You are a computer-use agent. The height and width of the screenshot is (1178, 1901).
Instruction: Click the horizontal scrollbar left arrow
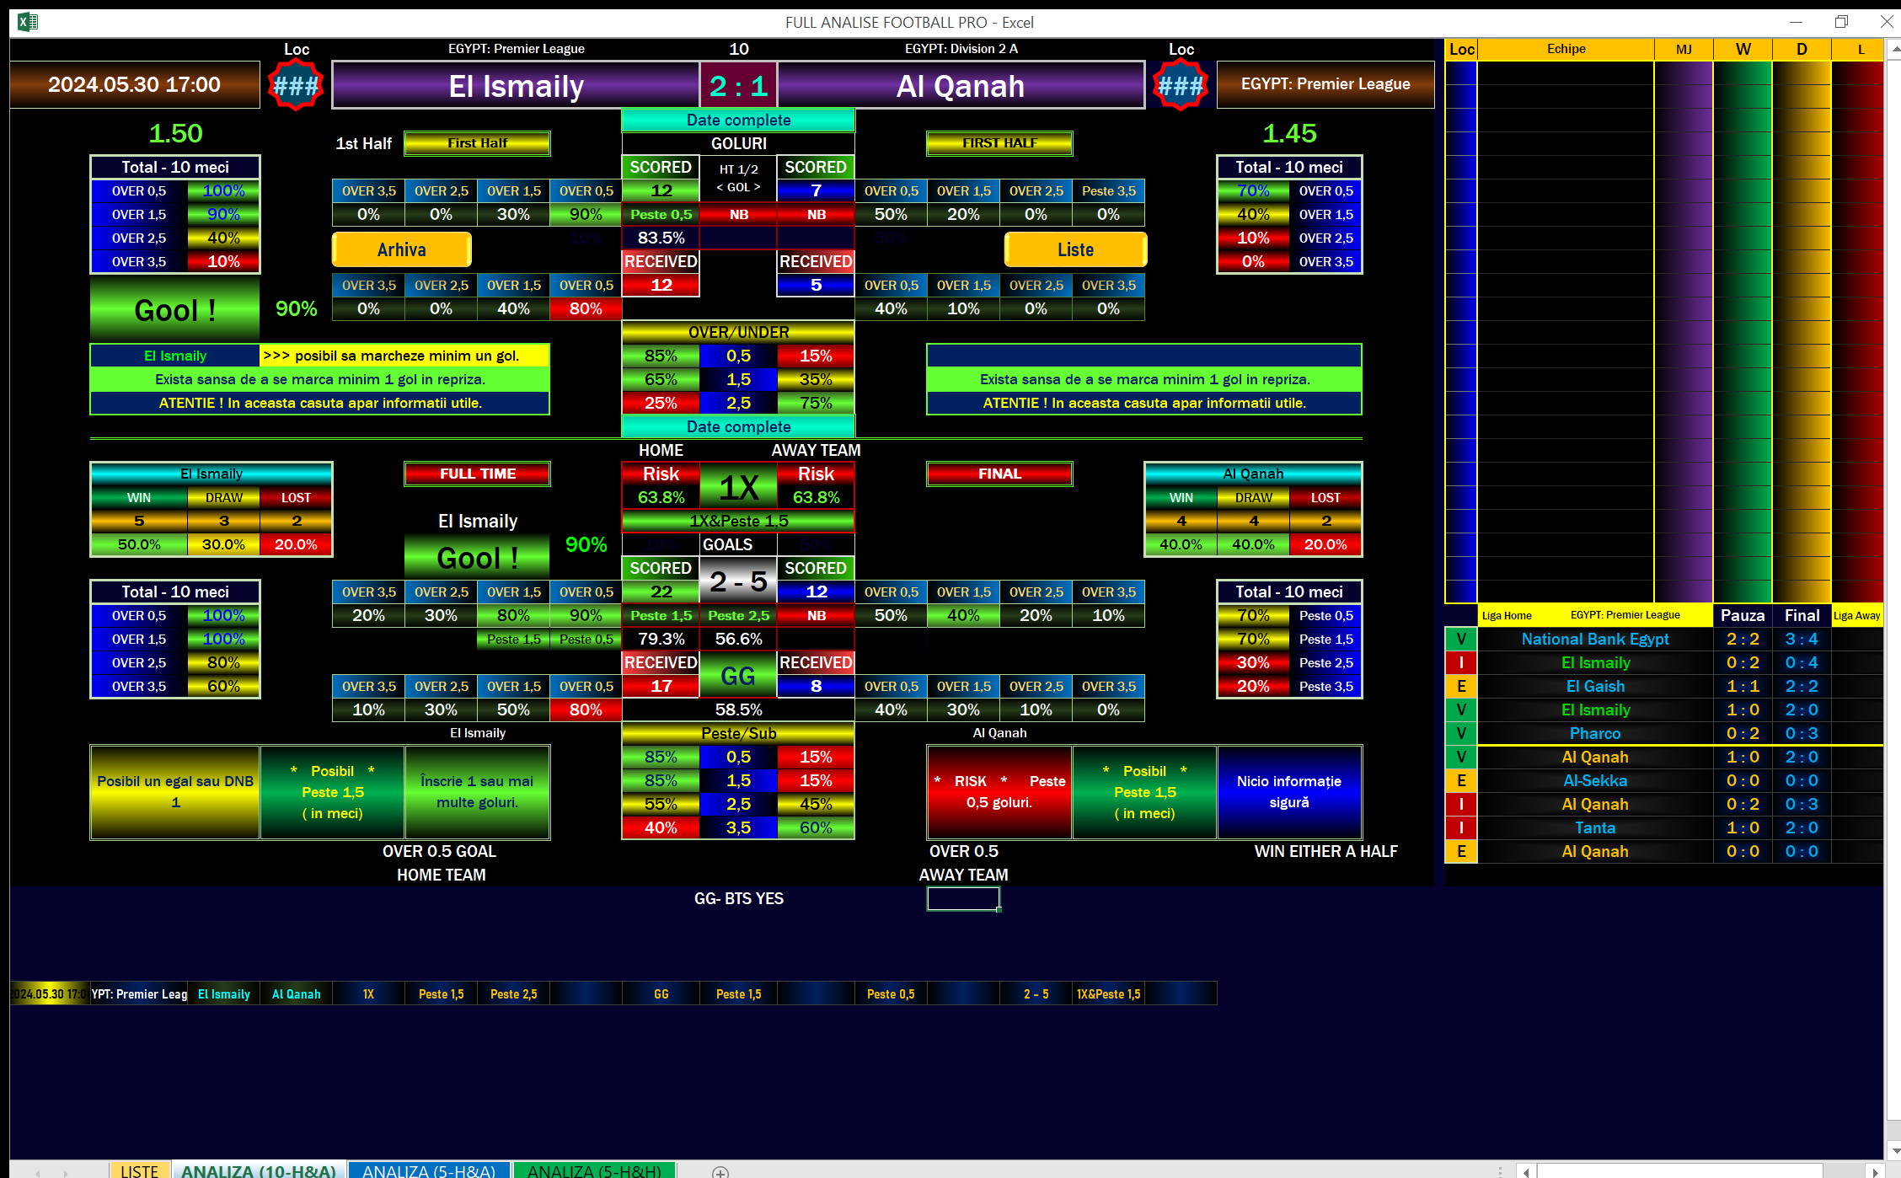(1526, 1171)
